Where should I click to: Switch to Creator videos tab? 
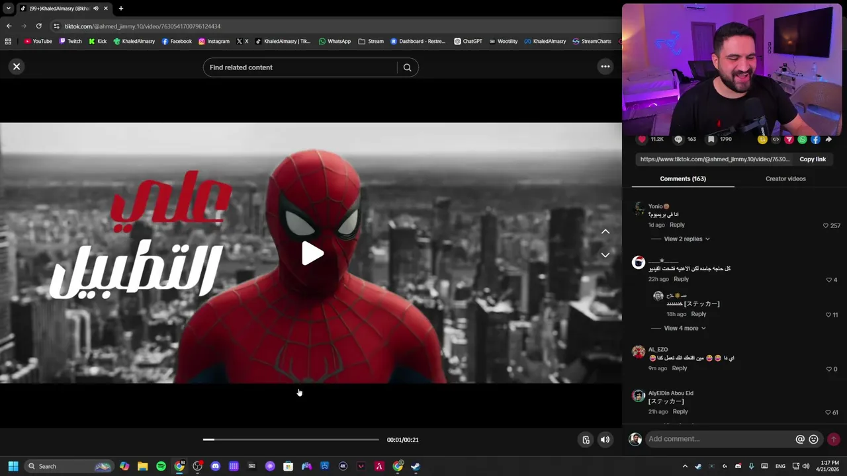coord(785,178)
